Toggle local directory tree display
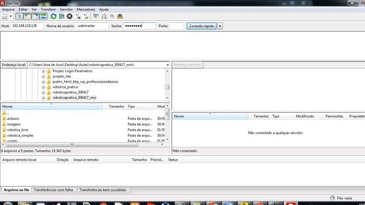 click(27, 17)
